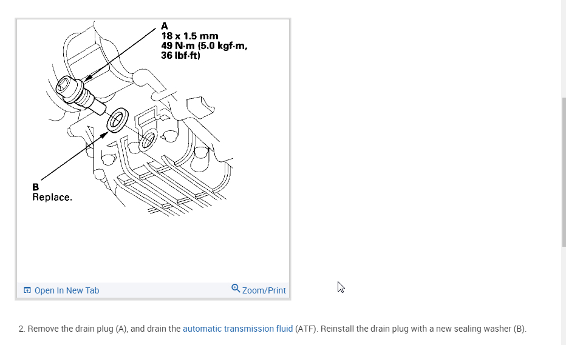Click the Zoom/Print magnifier icon

click(236, 289)
